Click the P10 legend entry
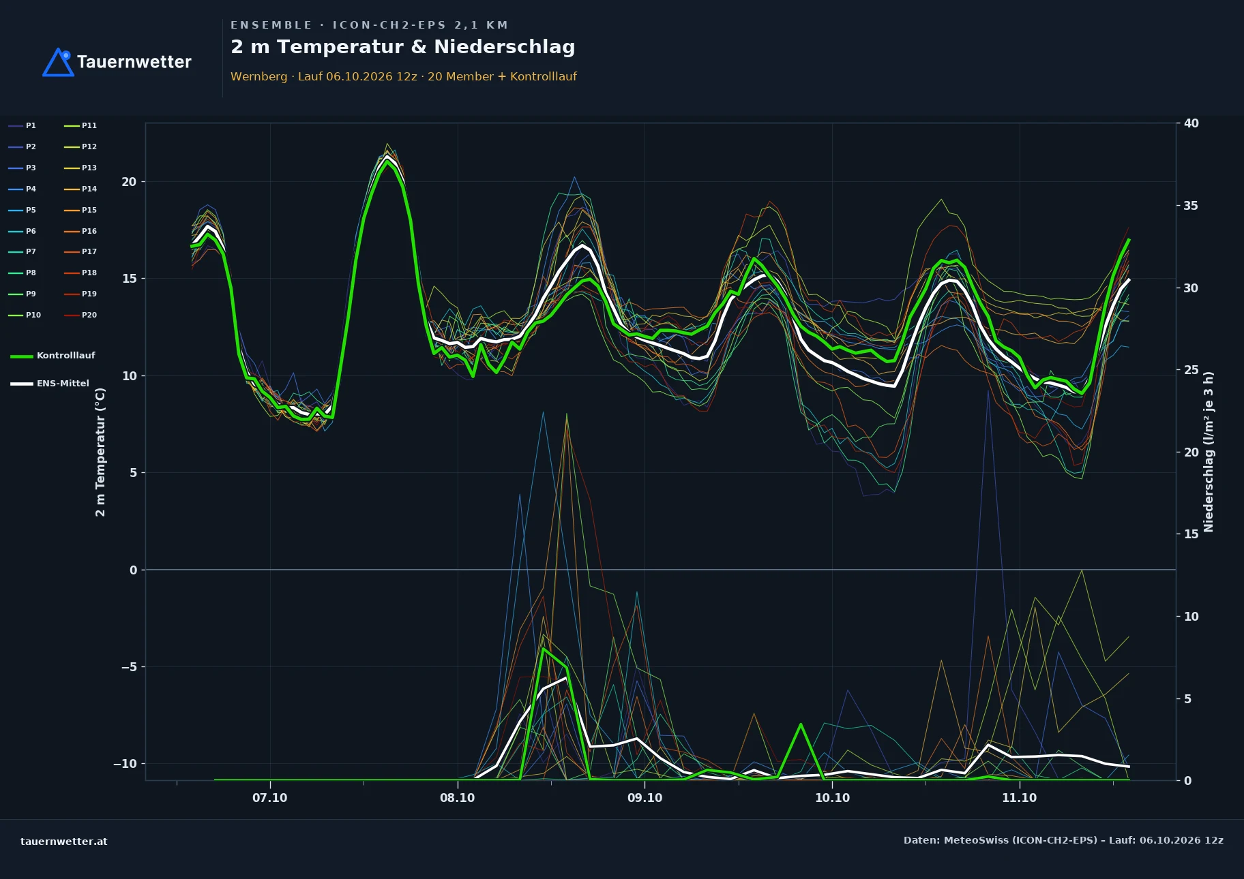 [25, 315]
